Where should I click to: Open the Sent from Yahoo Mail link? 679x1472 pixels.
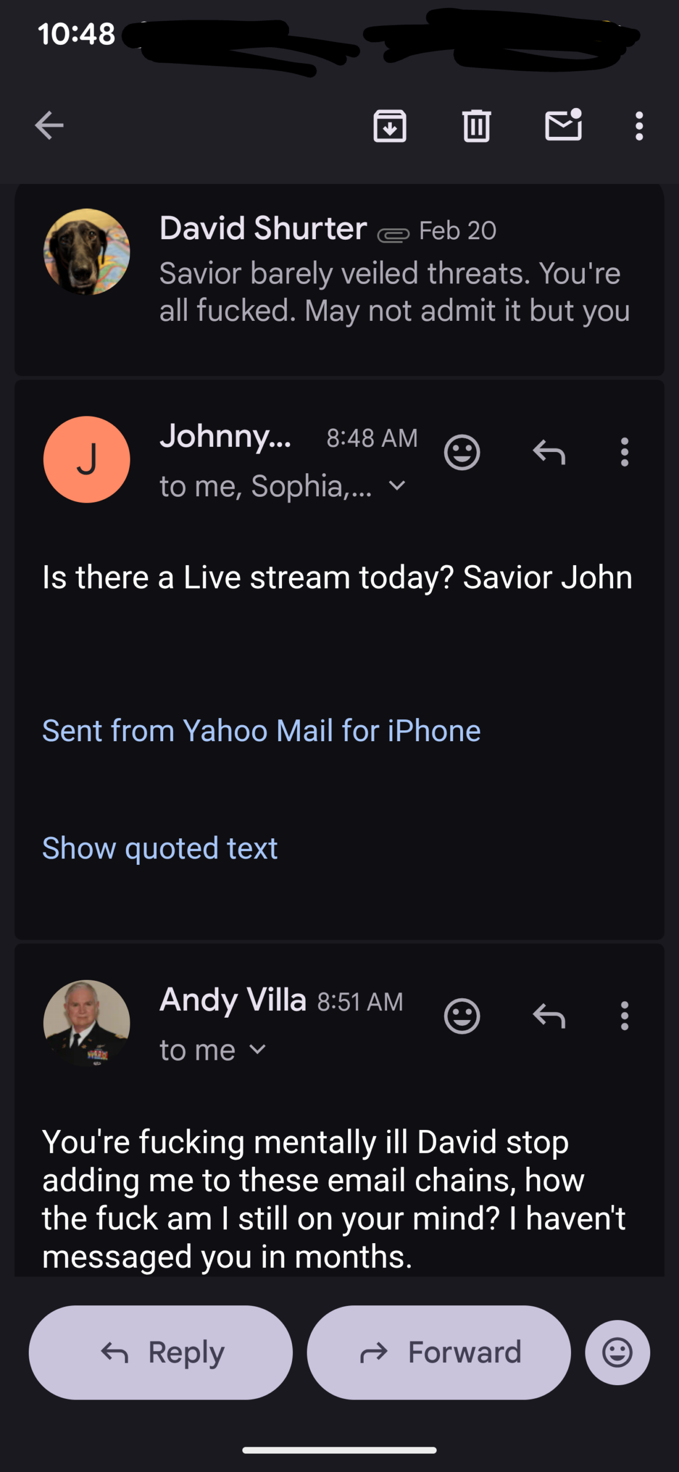pos(261,731)
